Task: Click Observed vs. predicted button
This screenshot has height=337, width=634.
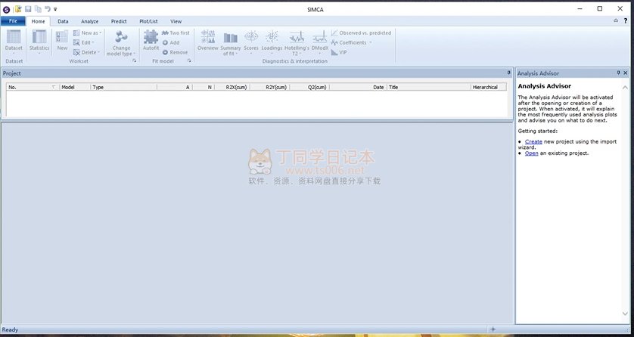Action: [x=361, y=33]
